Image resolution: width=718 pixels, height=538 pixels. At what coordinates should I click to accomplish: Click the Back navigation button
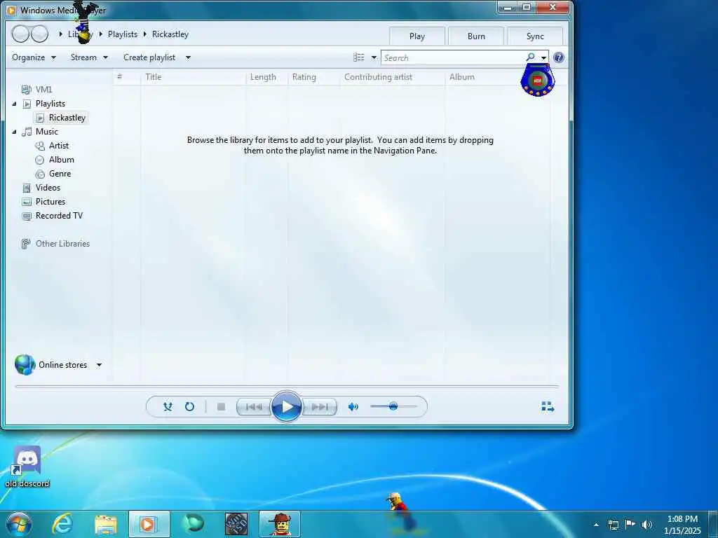(20, 34)
